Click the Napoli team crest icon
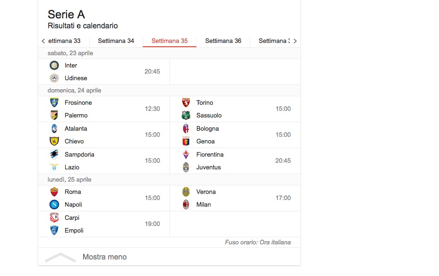 tap(54, 204)
